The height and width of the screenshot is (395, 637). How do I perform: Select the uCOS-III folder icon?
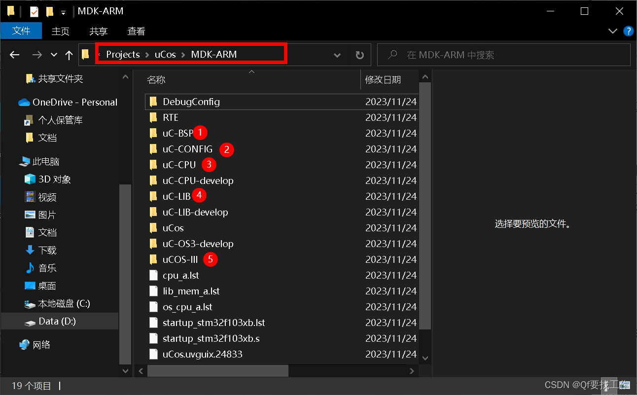(153, 259)
